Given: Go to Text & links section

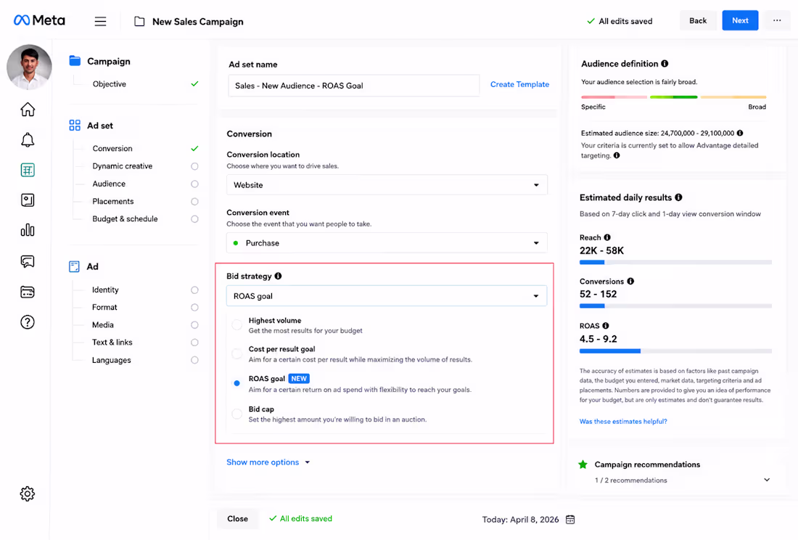Looking at the screenshot, I should (x=112, y=342).
